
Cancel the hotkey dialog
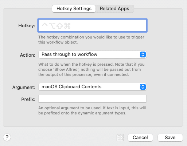pyautogui.click(x=140, y=138)
